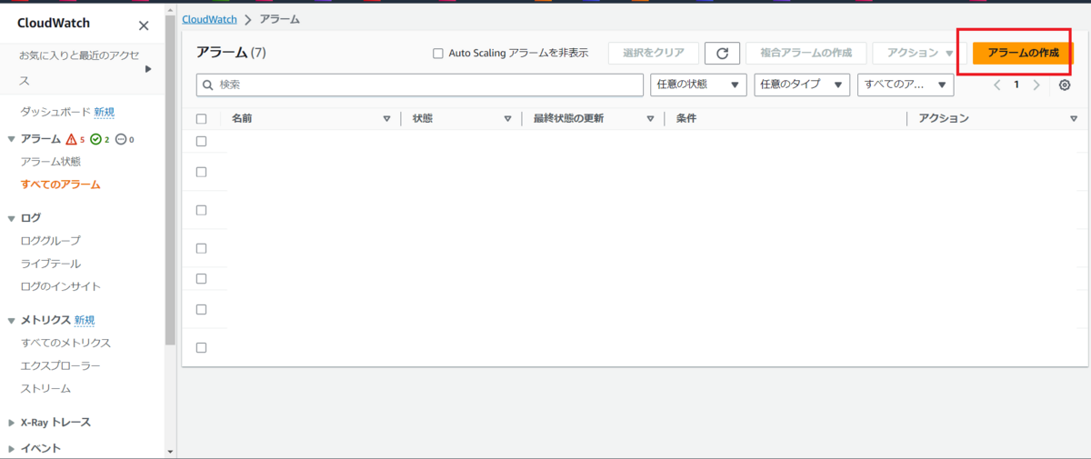Expand X-Ray トレース section
Viewport: 1091px width, 459px height.
(x=12, y=423)
